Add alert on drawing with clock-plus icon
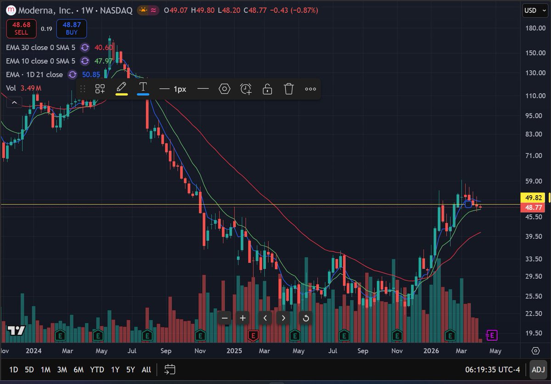 pyautogui.click(x=246, y=89)
